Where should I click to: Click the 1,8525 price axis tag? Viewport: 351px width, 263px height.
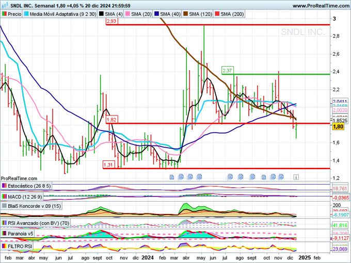[x=340, y=121]
